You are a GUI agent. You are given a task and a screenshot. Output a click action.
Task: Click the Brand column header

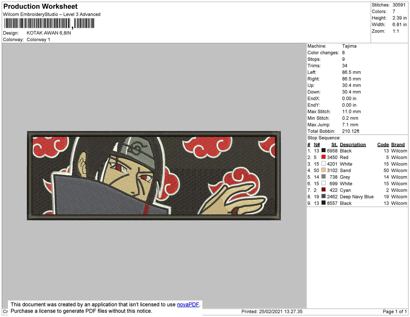(x=398, y=144)
